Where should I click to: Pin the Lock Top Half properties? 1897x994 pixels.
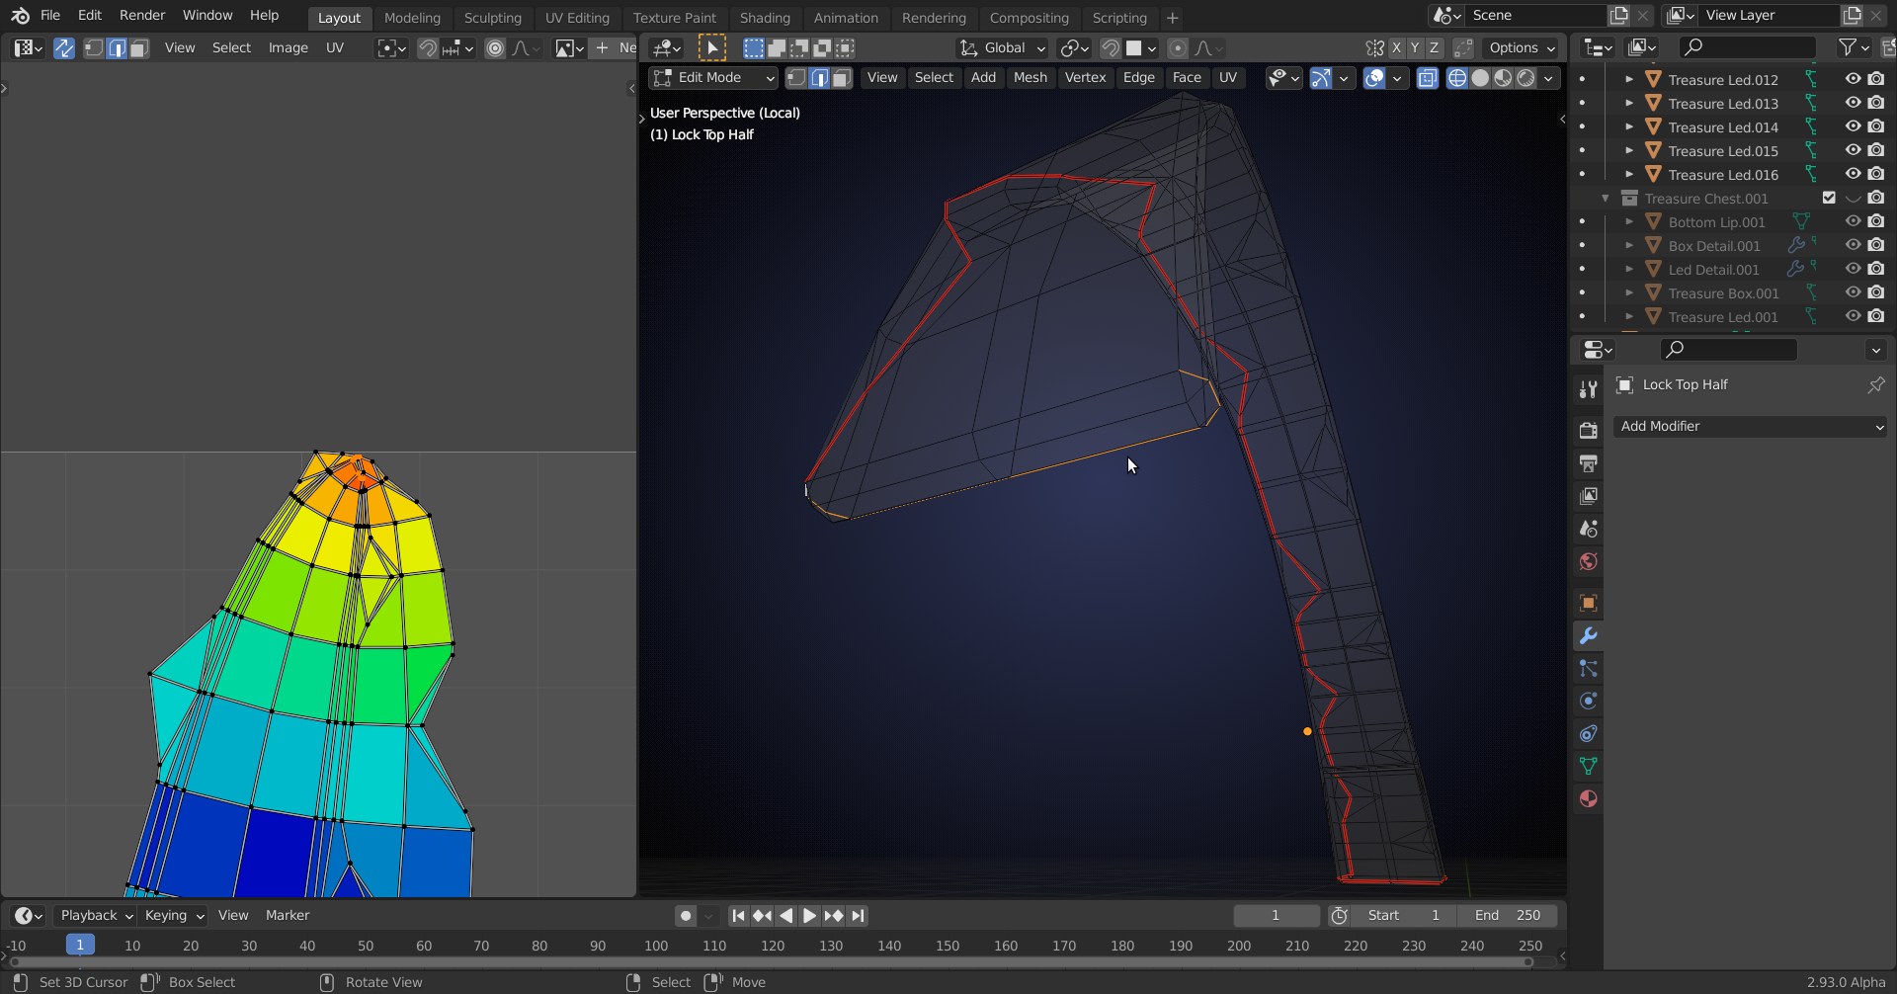click(1875, 385)
